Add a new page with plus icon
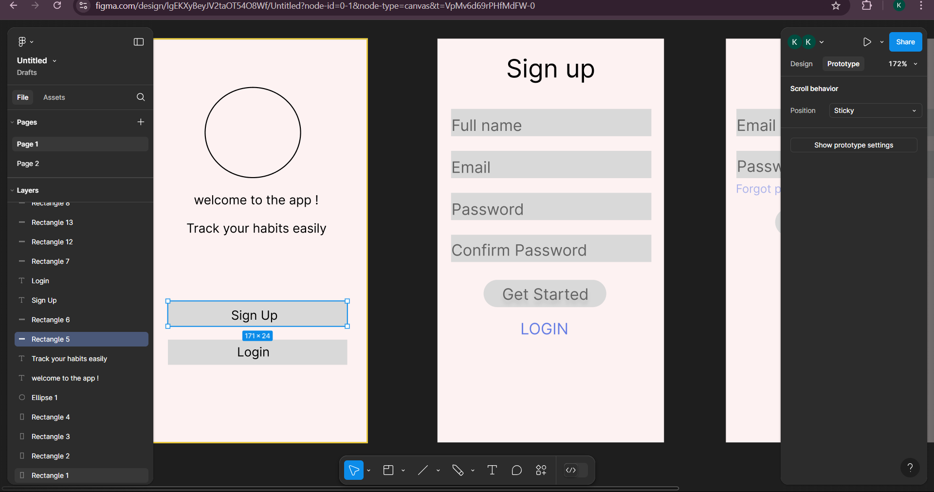Viewport: 934px width, 492px height. pos(141,122)
